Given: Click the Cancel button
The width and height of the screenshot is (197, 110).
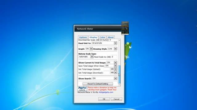Looking at the screenshot, I should click(x=116, y=99).
